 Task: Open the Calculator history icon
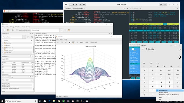point(180,49)
